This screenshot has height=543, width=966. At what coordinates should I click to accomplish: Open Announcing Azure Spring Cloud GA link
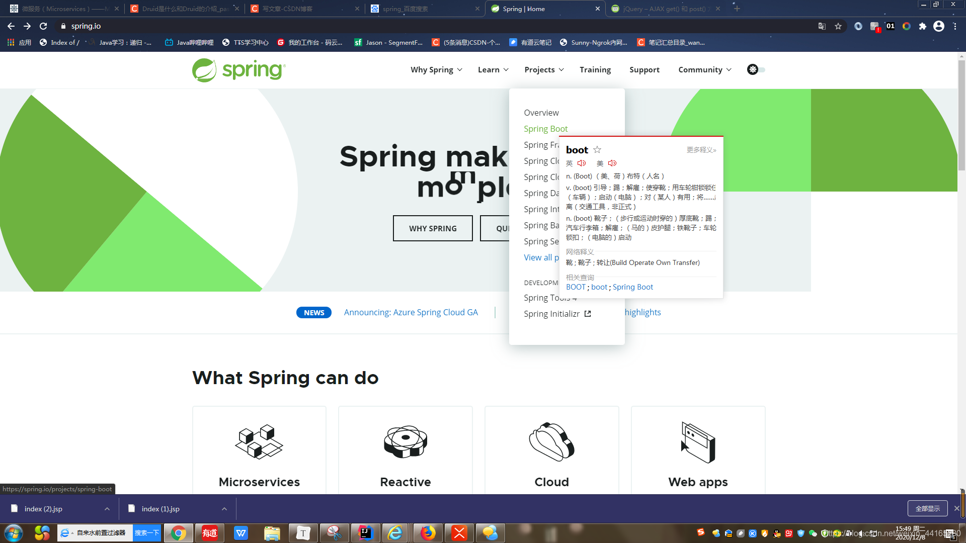tap(411, 312)
